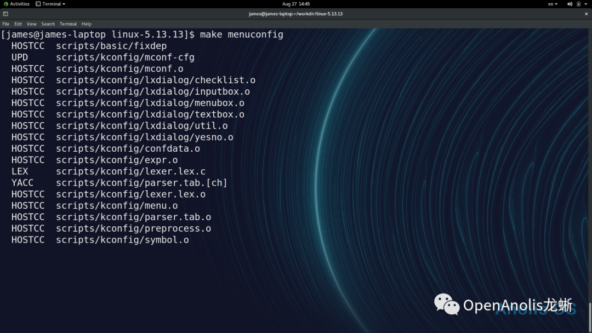This screenshot has height=333, width=592.
Task: Click 'scripts/kconfig/expr.o' text
Action: tap(117, 160)
